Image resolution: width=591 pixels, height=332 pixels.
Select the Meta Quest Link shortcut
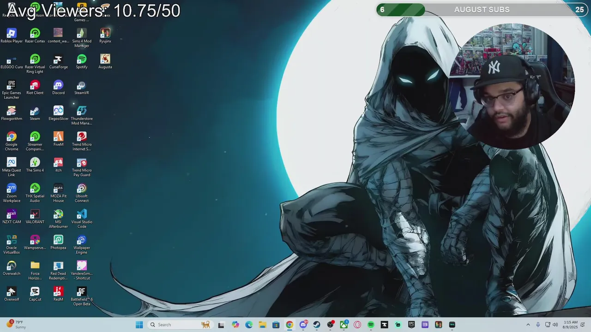pos(12,167)
